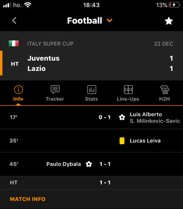This screenshot has height=209, width=183.
Task: Toggle the favorite star for this match
Action: 169,21
